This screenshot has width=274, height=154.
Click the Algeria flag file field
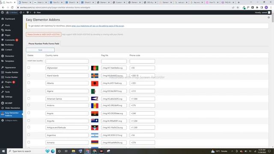point(114,91)
